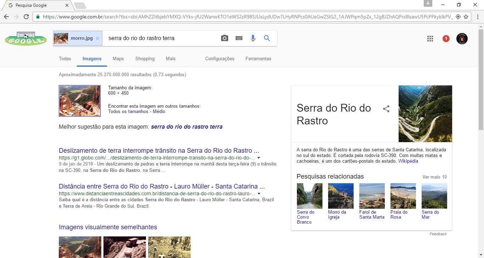Click Médio size link
484x258 pixels.
click(x=159, y=112)
